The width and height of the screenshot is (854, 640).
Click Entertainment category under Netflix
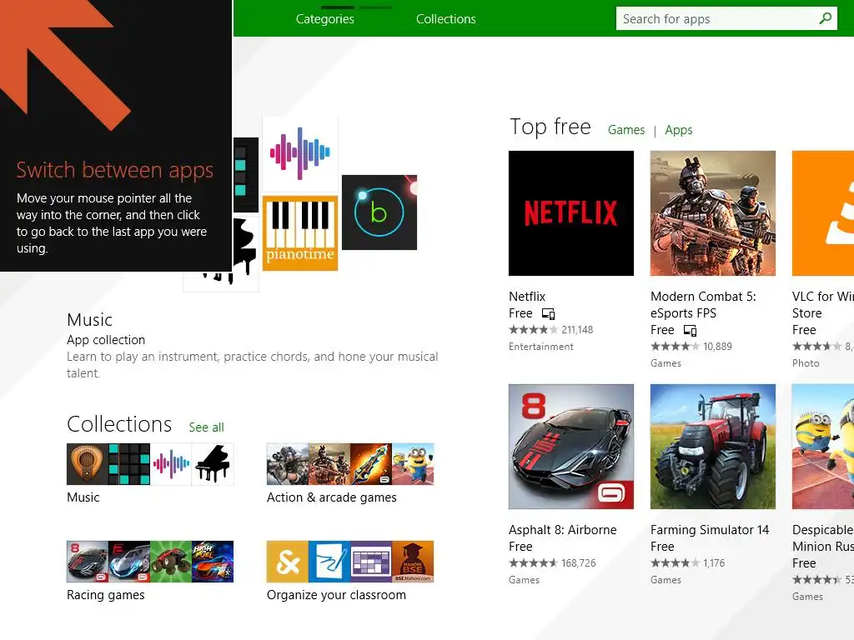540,347
